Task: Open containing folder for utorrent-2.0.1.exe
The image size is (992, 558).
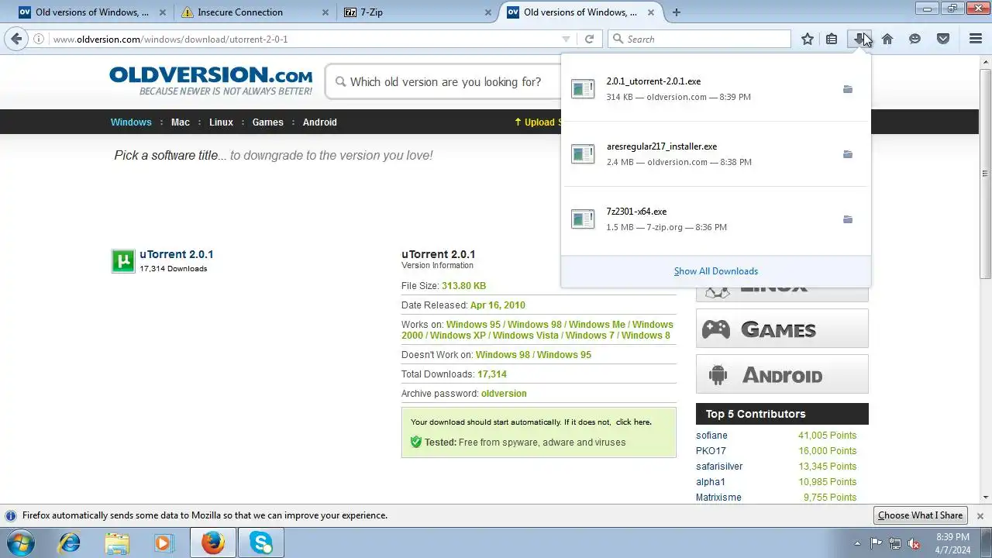Action: click(x=848, y=89)
